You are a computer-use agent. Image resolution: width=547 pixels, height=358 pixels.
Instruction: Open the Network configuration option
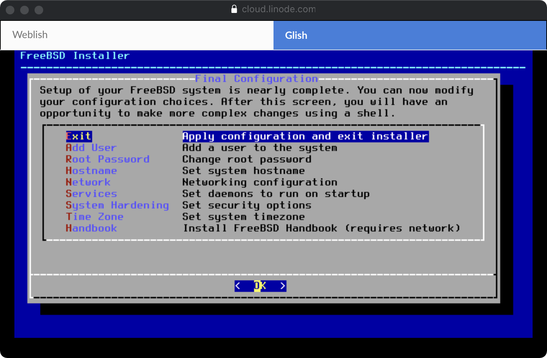(88, 182)
